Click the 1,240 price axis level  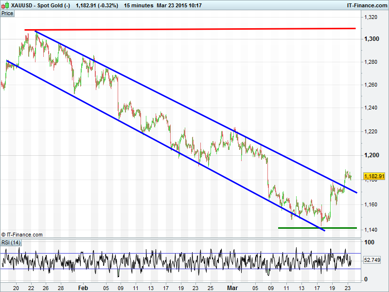pos(371,108)
